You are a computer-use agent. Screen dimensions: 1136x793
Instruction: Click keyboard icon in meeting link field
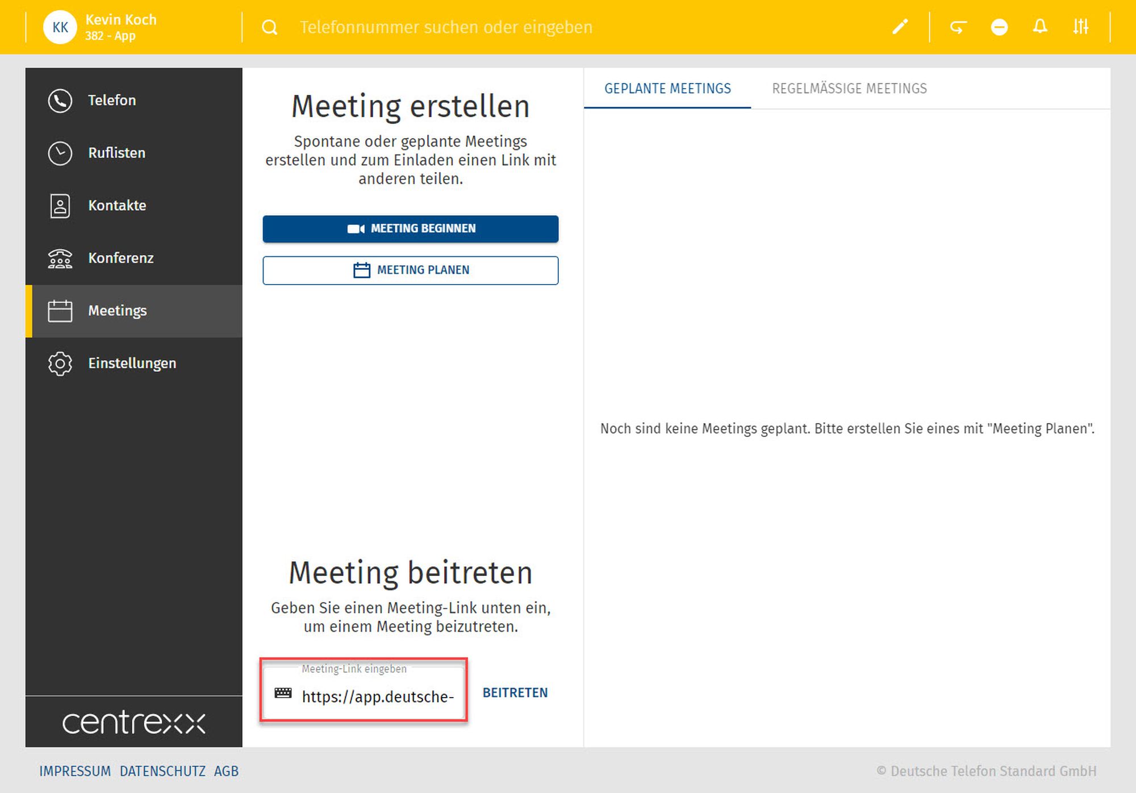pos(283,693)
